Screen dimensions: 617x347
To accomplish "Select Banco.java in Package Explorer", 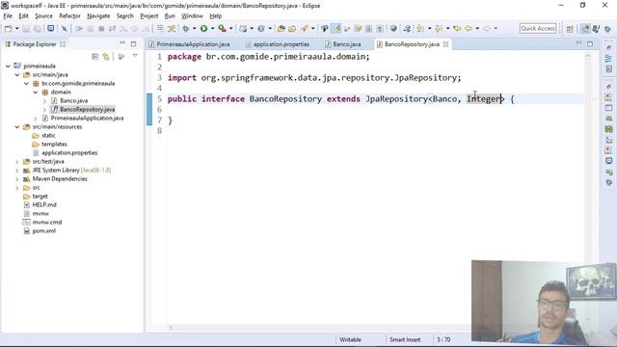I will point(73,100).
